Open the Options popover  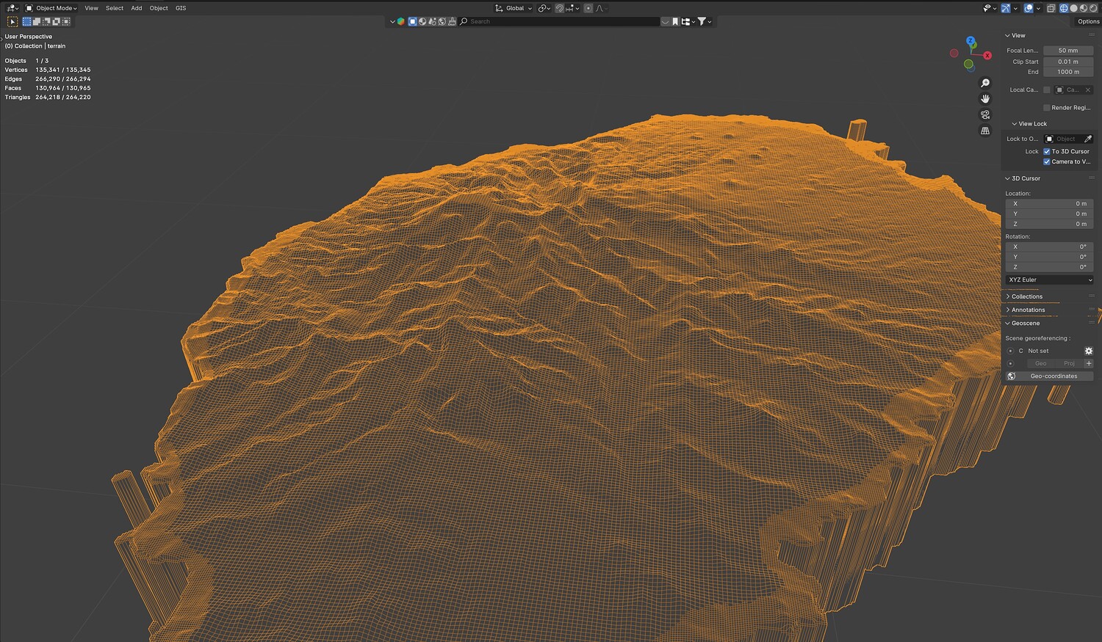coord(1088,22)
